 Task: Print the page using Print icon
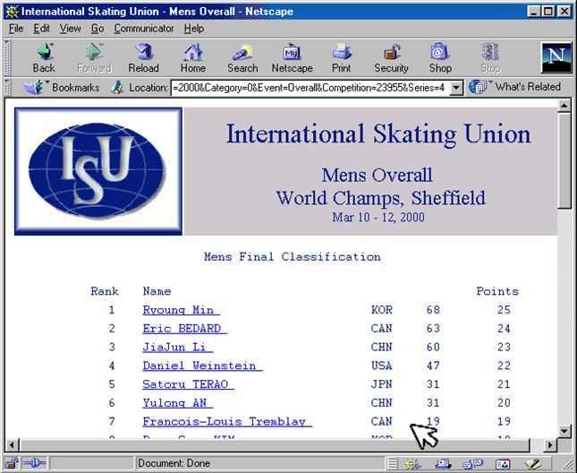[342, 56]
